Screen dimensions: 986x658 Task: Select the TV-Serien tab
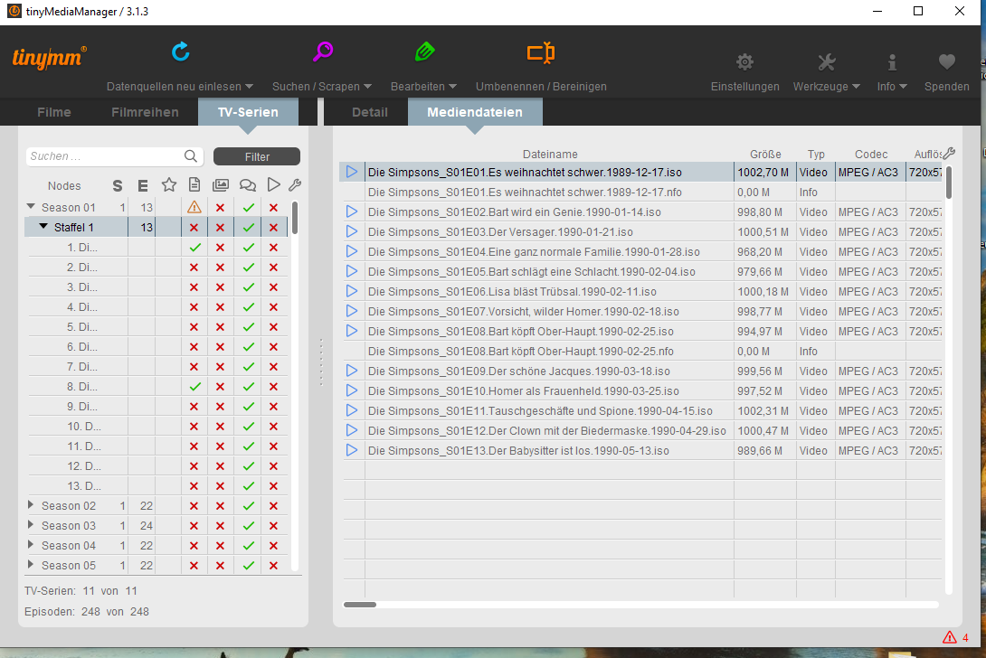[x=249, y=112]
